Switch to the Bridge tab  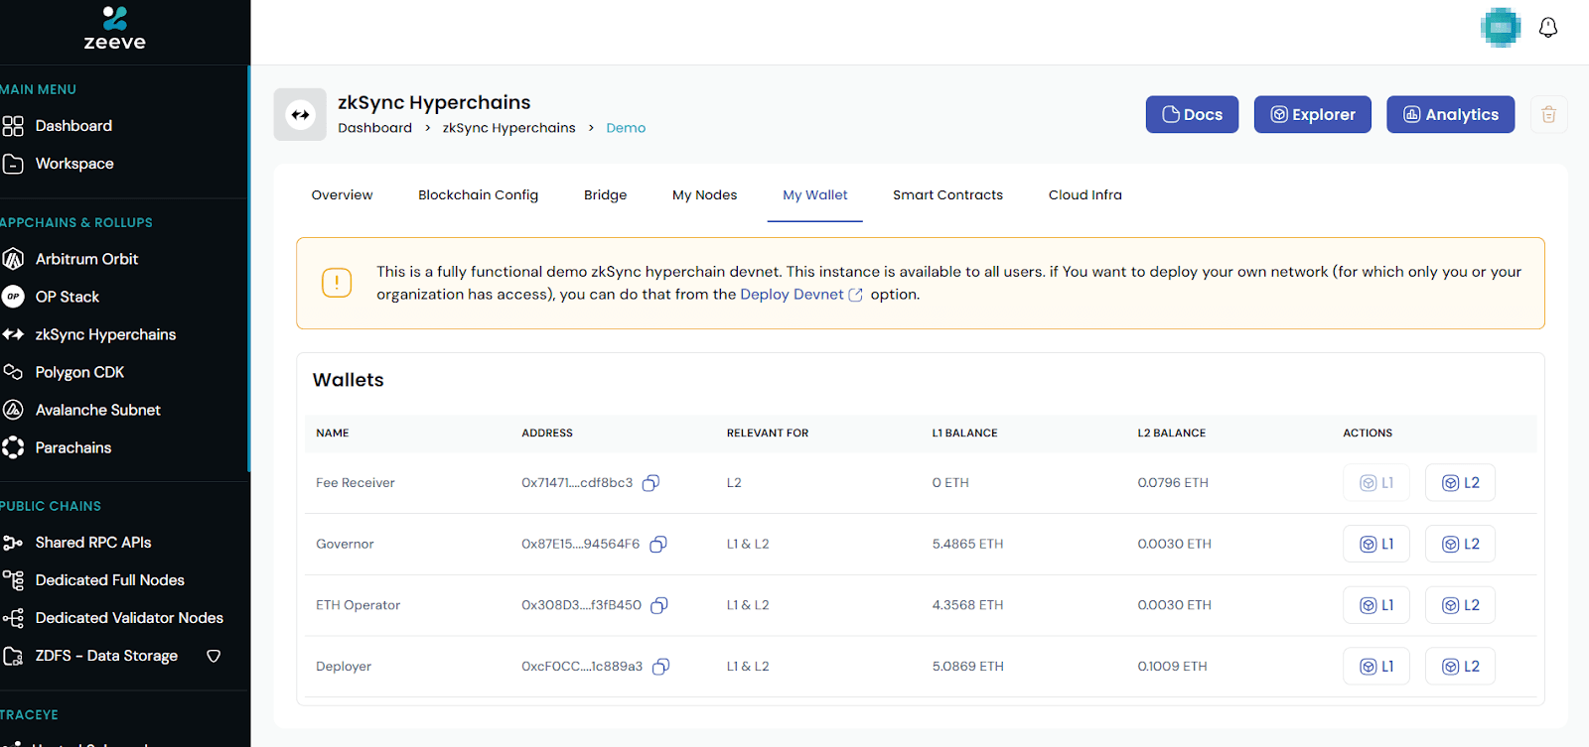coord(605,195)
